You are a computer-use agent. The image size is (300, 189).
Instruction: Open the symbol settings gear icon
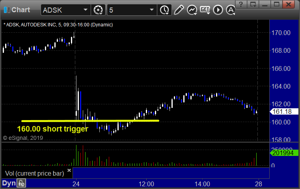(98, 10)
